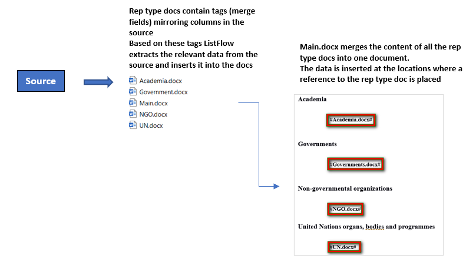Viewport: 476px width, 265px height.
Task: Select the Government.docx file name
Action: pos(163,92)
